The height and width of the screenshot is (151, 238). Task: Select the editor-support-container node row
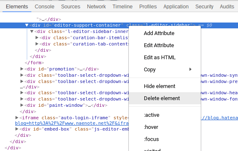pyautogui.click(x=119, y=25)
